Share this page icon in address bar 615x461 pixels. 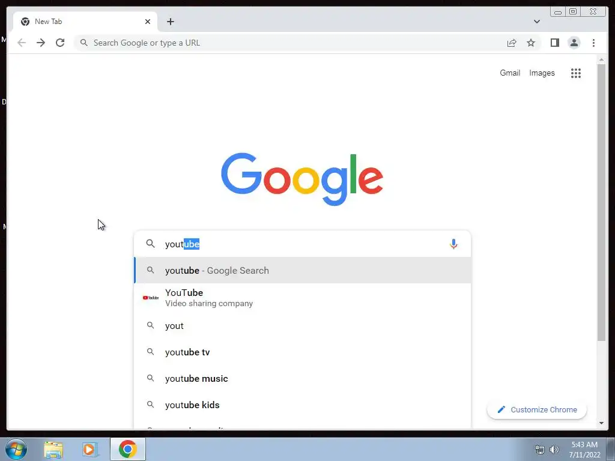pos(512,43)
